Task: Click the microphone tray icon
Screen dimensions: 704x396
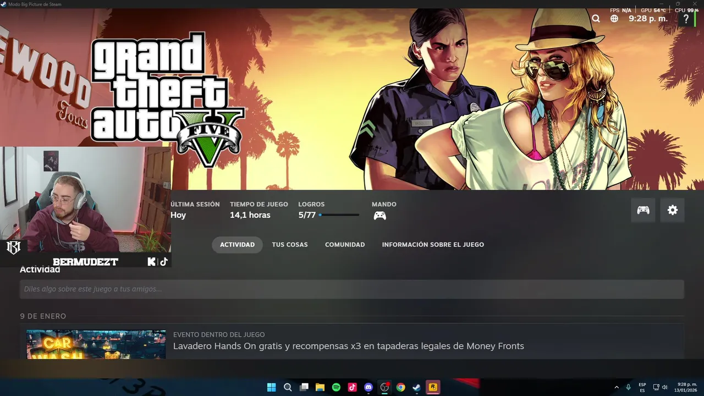Action: point(628,387)
